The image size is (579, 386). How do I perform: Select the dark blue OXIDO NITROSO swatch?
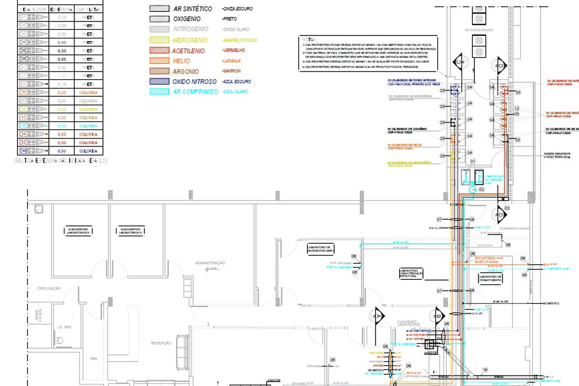[158, 82]
